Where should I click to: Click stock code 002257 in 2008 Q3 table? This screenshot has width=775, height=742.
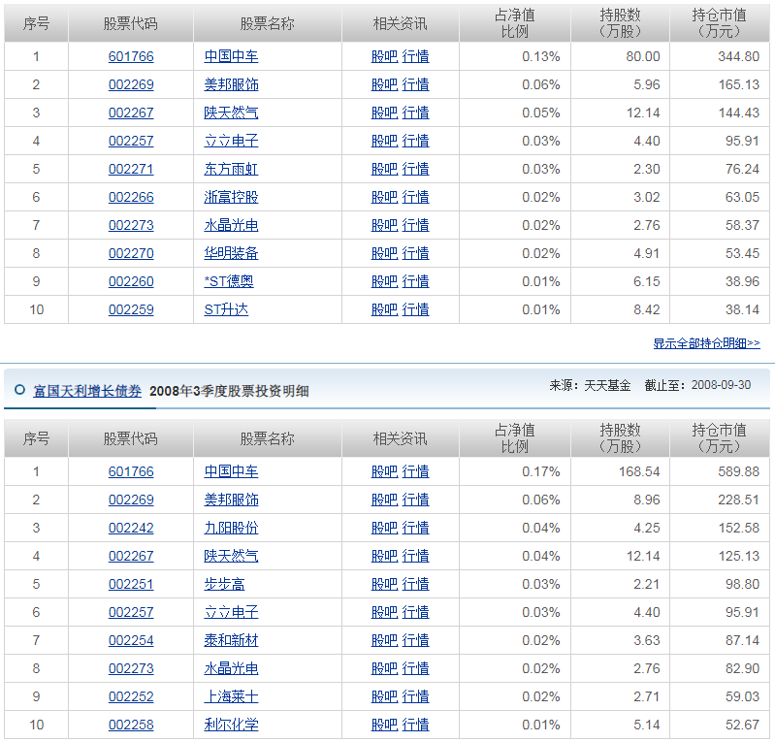pyautogui.click(x=131, y=612)
